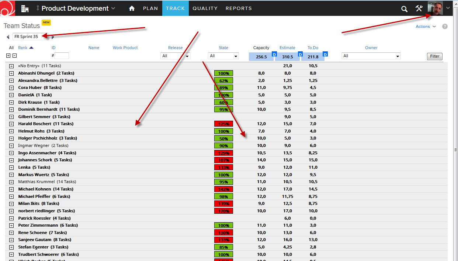
Task: Open the Owner filter dropdown
Action: click(371, 56)
